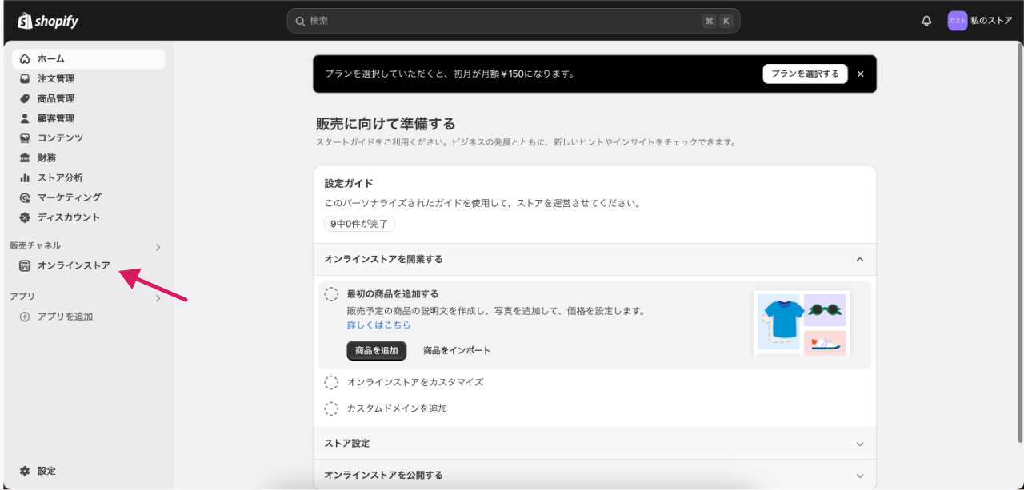
Task: Expand the ストア設定 section
Action: (860, 444)
